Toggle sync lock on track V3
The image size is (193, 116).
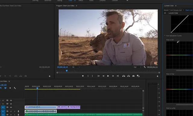7,101
